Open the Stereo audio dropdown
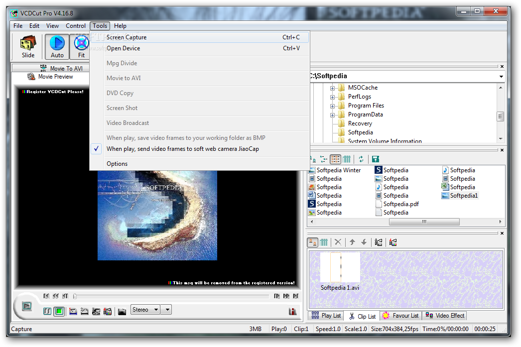 pos(145,310)
